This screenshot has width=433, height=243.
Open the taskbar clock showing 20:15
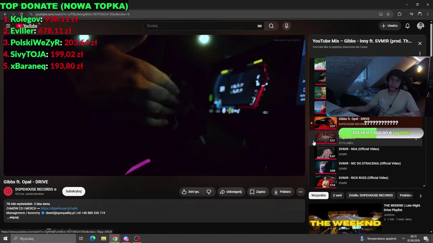point(413,239)
